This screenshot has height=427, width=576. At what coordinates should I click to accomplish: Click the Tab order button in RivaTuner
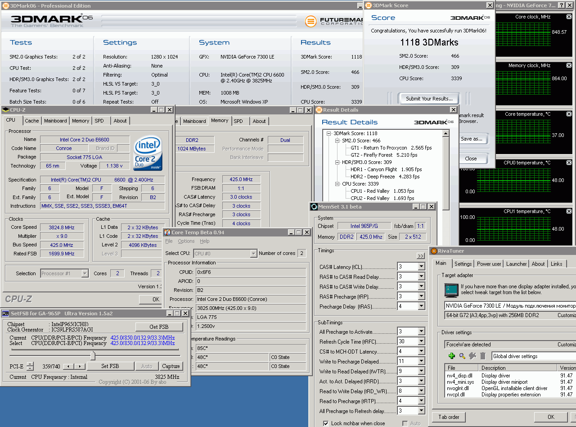click(449, 417)
